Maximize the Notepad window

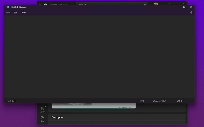pos(184,7)
